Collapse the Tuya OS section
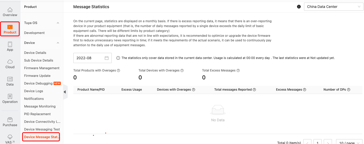364x144 pixels. click(58, 23)
